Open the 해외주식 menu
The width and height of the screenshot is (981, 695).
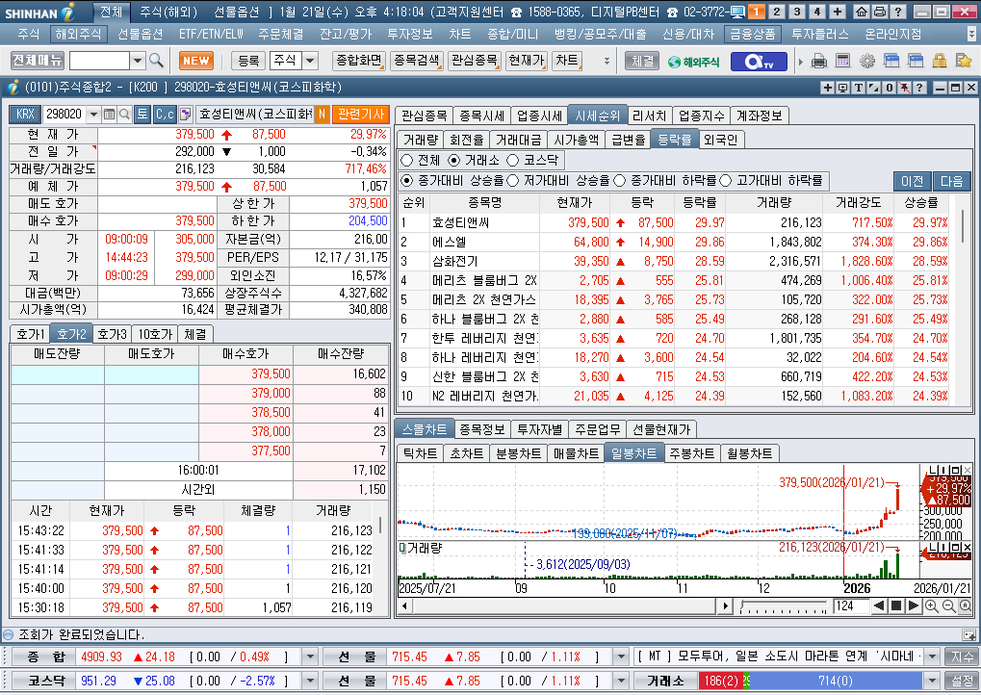point(78,34)
